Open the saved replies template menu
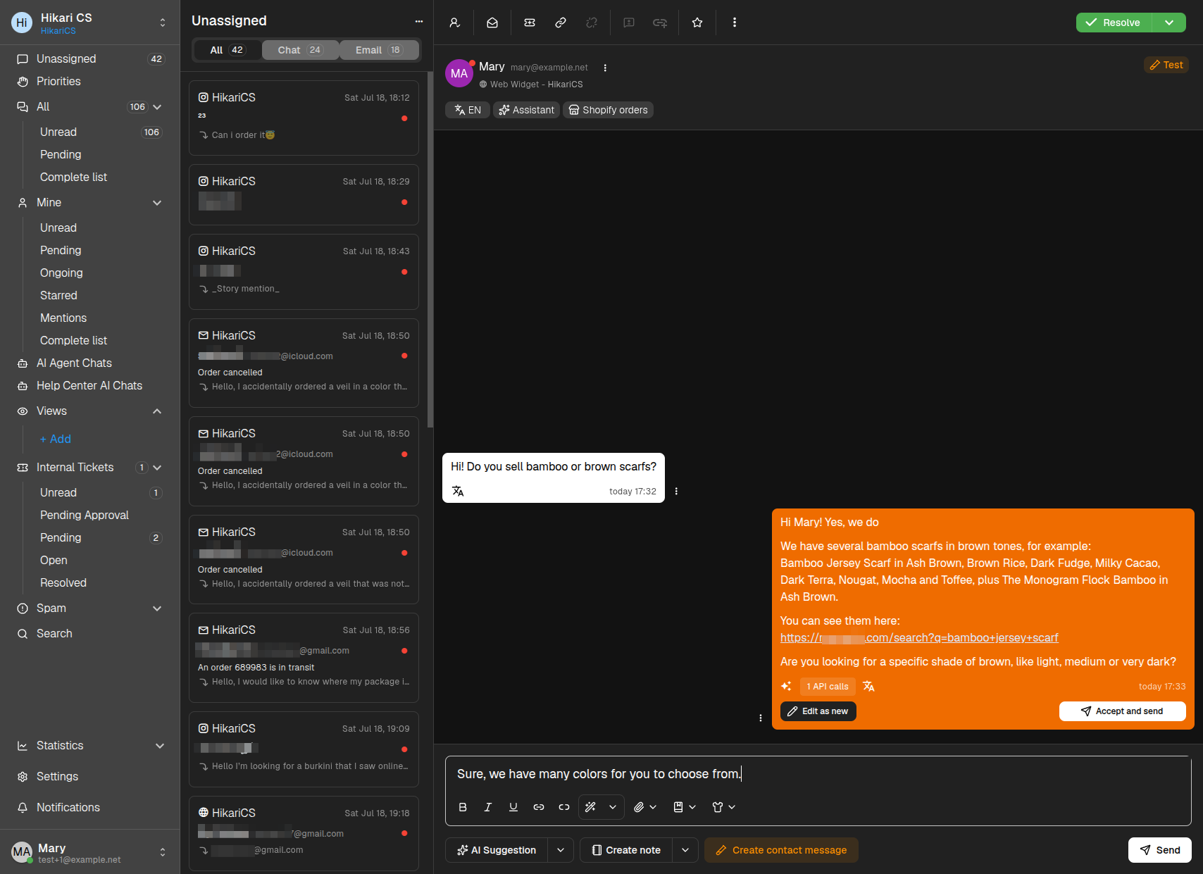Image resolution: width=1203 pixels, height=874 pixels. (684, 807)
